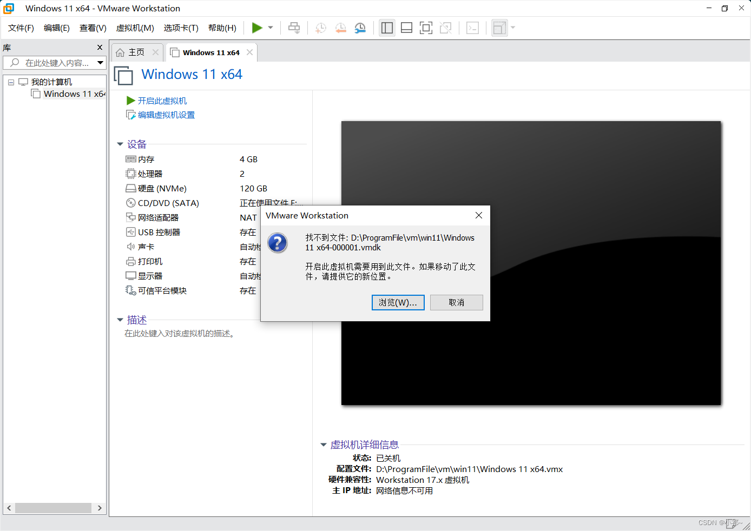This screenshot has width=751, height=531.
Task: Open the snapshot manager toolbar icon
Action: 360,28
